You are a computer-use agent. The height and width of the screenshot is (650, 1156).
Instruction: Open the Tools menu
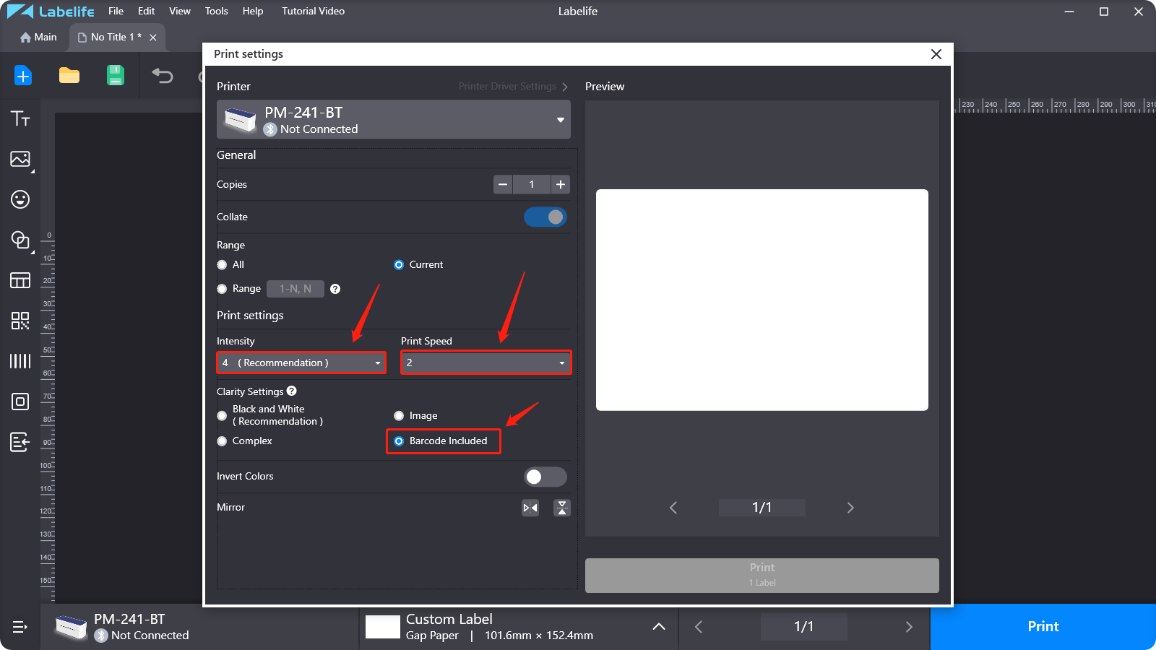pyautogui.click(x=217, y=11)
